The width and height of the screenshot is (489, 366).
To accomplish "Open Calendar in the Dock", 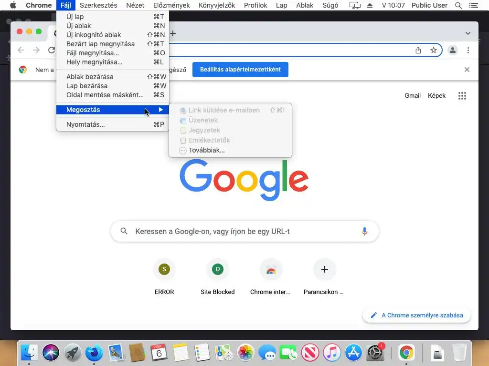I will 159,352.
